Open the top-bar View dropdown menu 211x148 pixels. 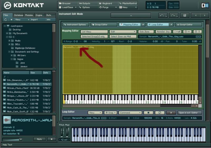[x=128, y=7]
